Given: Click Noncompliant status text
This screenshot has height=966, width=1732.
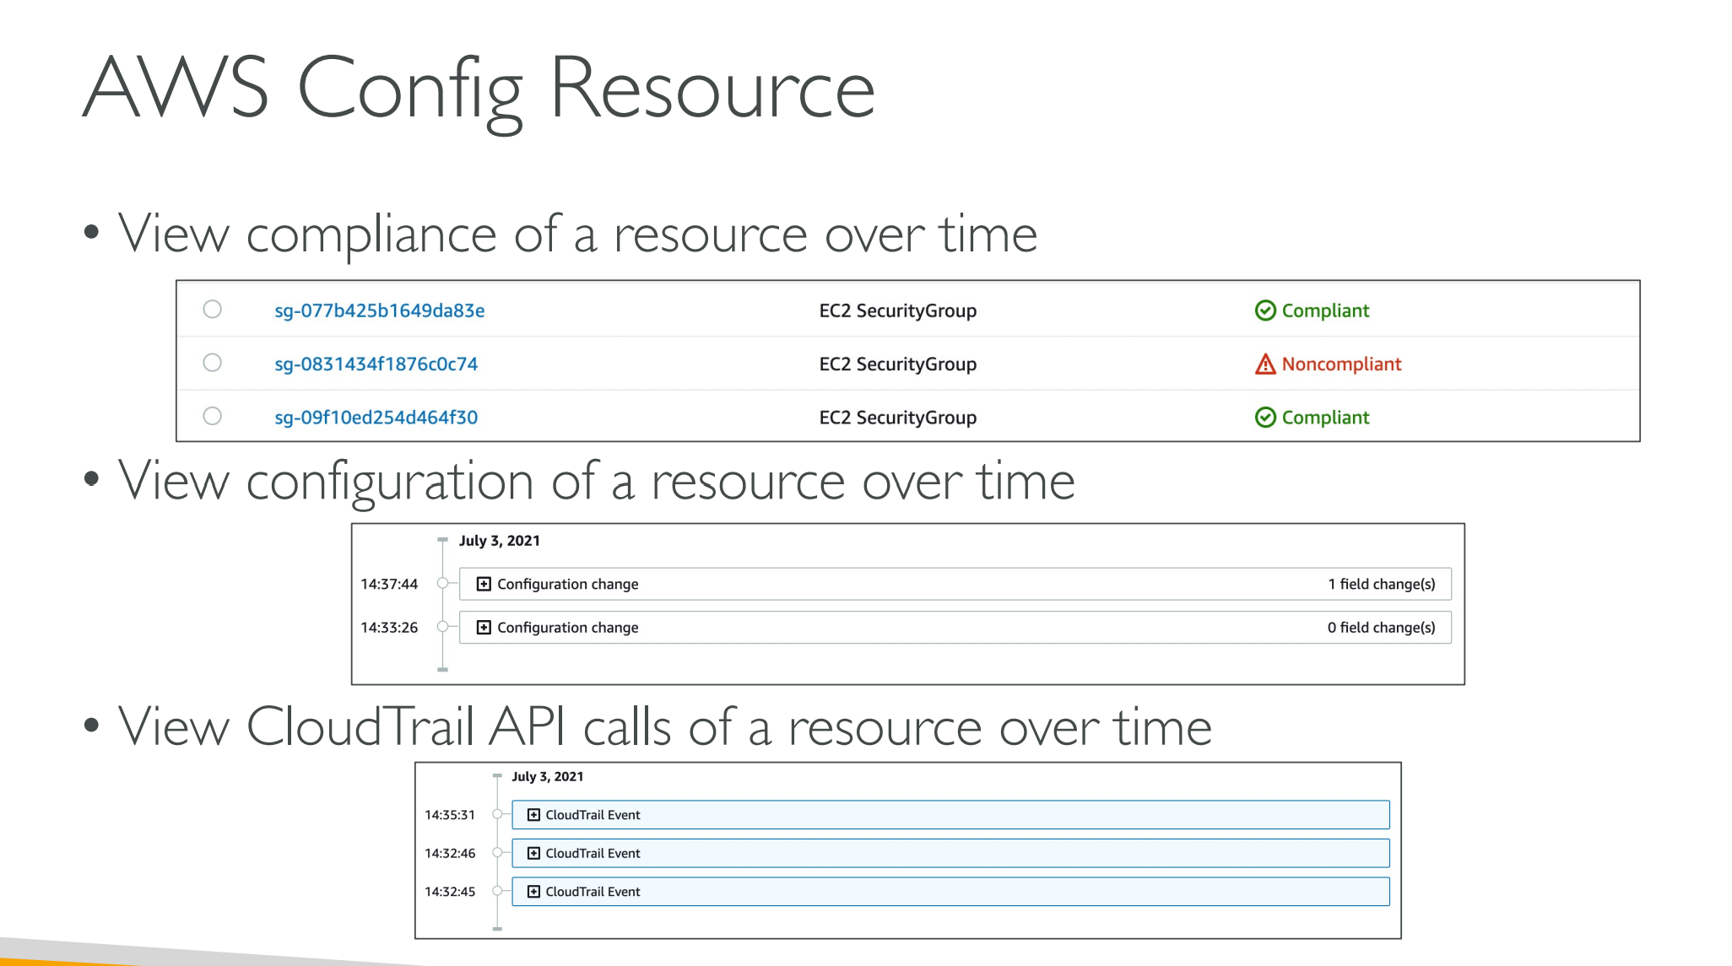Looking at the screenshot, I should coord(1341,364).
